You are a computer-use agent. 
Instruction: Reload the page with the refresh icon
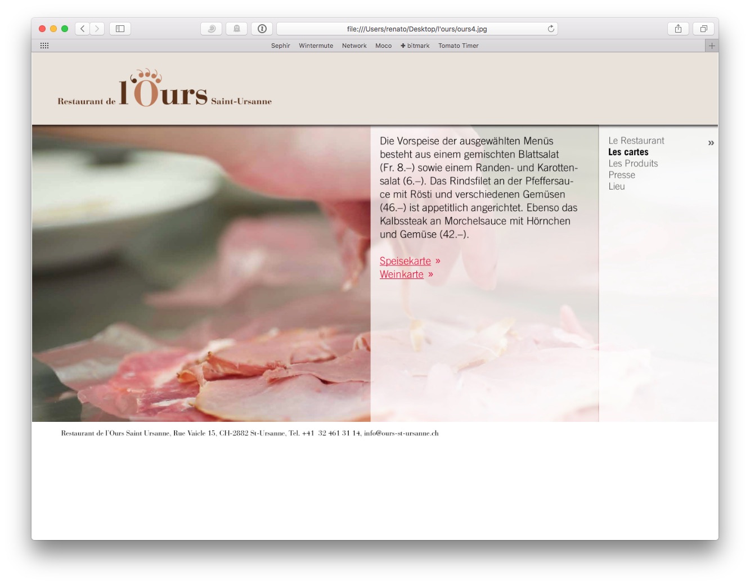coord(551,29)
